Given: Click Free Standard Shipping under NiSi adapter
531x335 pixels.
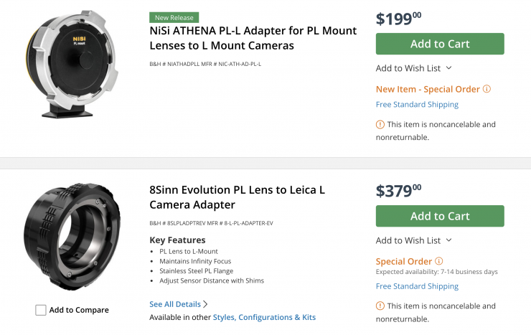Looking at the screenshot, I should coord(417,105).
